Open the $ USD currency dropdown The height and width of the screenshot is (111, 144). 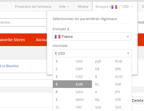click(x=92, y=53)
